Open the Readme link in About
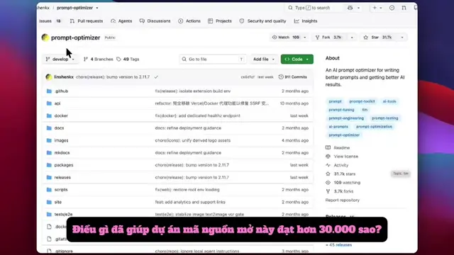The image size is (454, 255). coord(338,148)
